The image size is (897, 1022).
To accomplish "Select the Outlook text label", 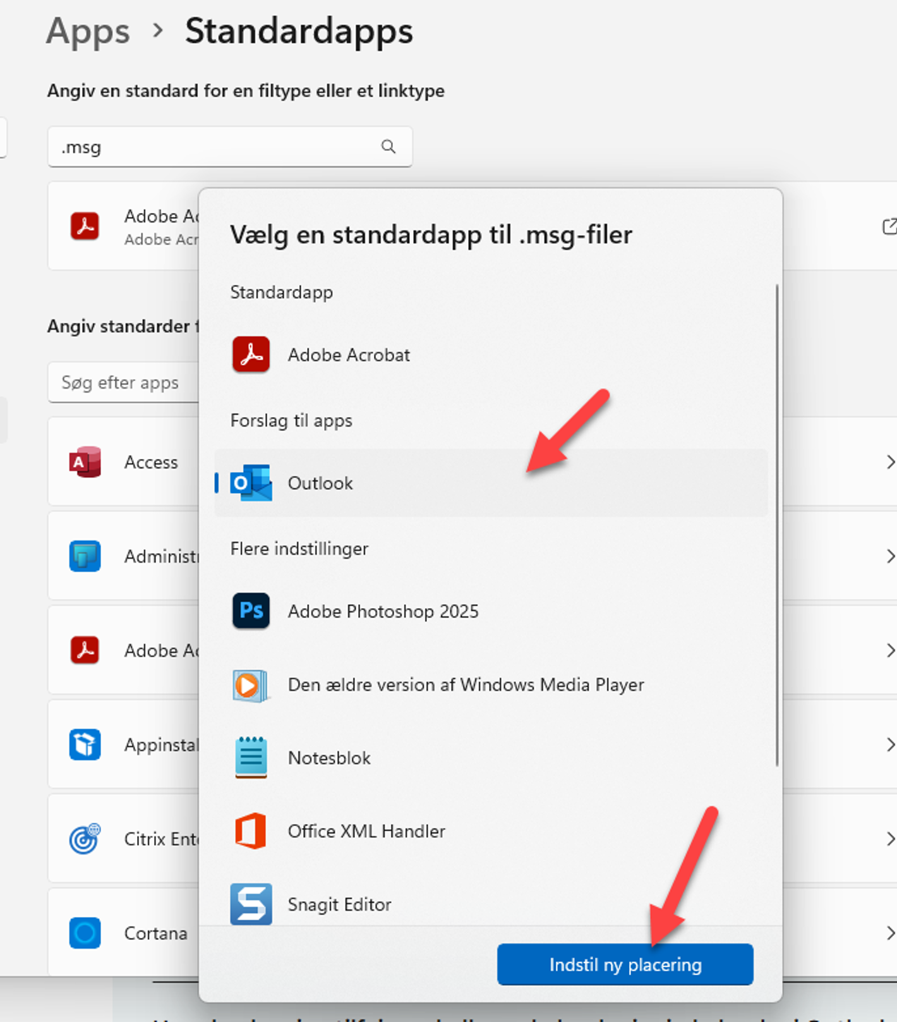I will coord(320,484).
